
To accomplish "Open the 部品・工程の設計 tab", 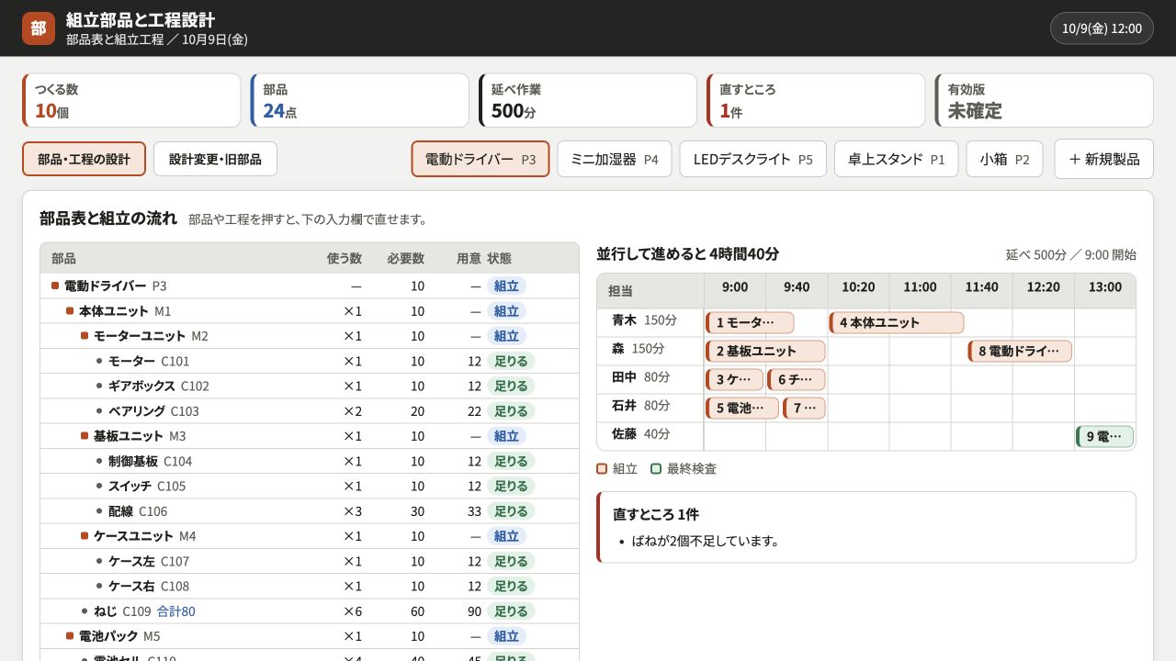I will click(x=84, y=159).
